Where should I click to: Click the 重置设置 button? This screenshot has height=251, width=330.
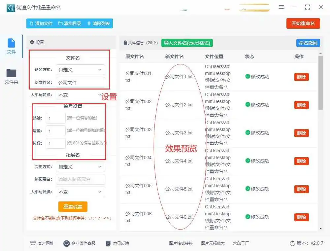coord(73,206)
